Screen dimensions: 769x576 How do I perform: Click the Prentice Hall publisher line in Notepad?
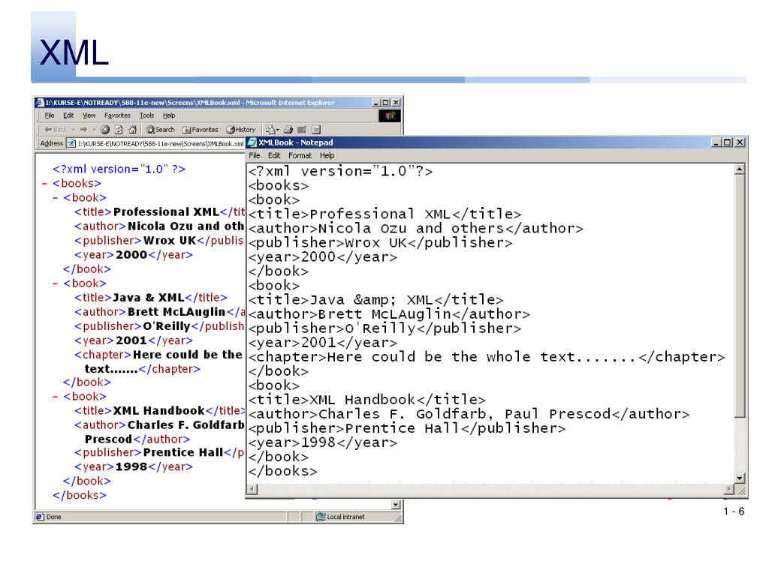point(406,428)
